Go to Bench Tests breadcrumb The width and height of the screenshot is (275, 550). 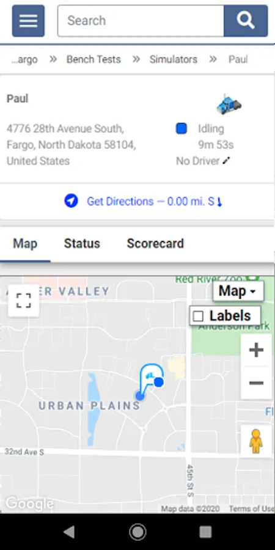[x=94, y=59]
